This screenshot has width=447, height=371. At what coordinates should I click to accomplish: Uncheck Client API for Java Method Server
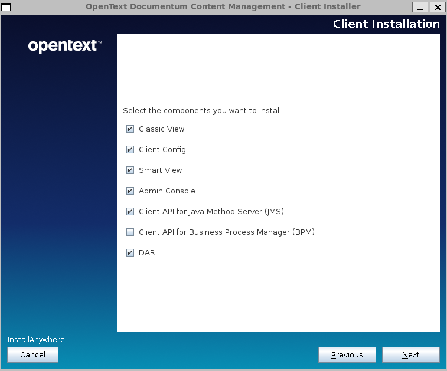pyautogui.click(x=130, y=212)
